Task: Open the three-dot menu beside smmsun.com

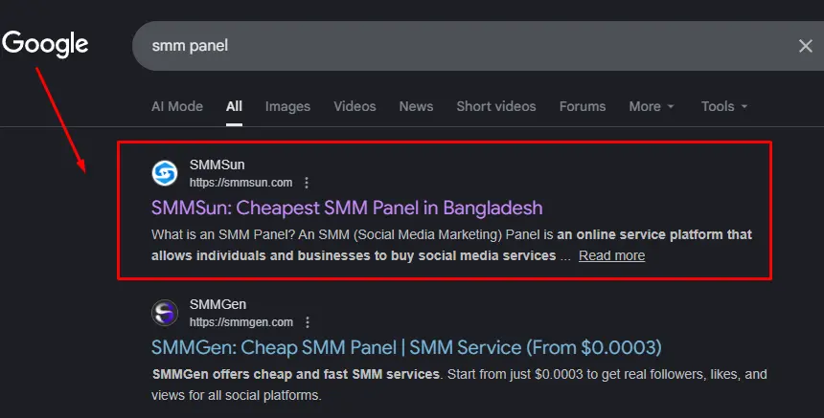Action: pyautogui.click(x=307, y=183)
